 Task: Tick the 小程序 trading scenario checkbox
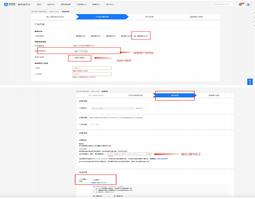[92, 124]
